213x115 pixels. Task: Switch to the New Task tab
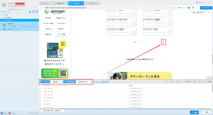[76, 3]
